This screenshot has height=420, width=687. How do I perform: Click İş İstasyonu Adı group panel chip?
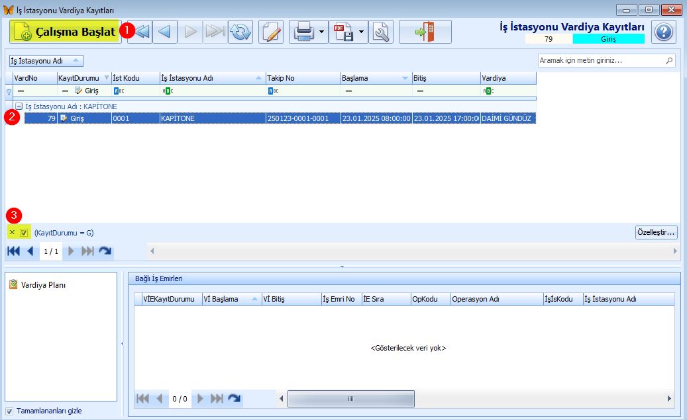[x=46, y=61]
